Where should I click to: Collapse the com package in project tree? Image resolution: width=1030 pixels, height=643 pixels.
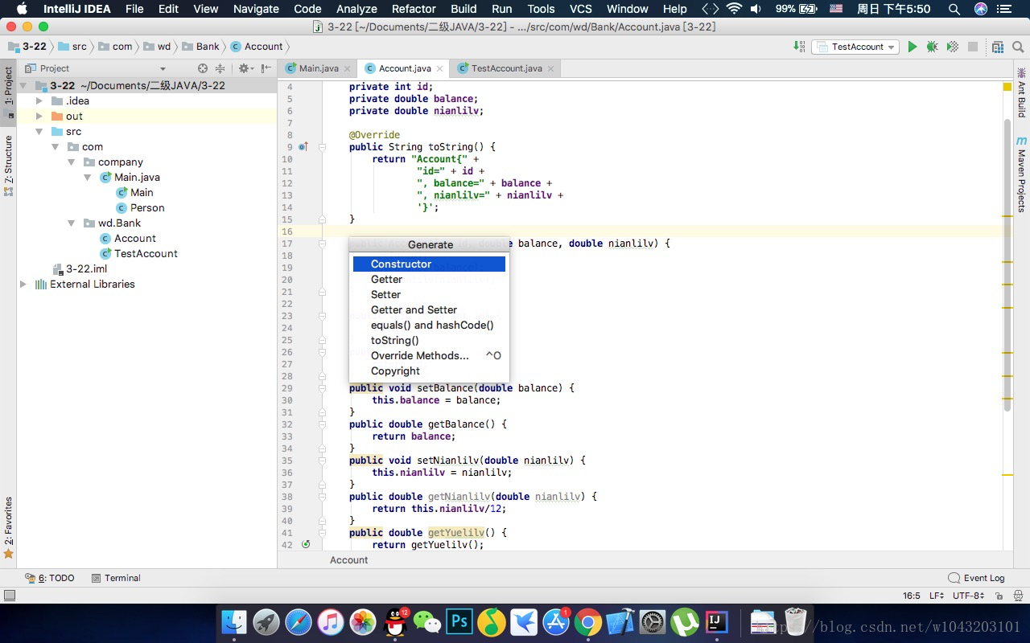point(56,146)
